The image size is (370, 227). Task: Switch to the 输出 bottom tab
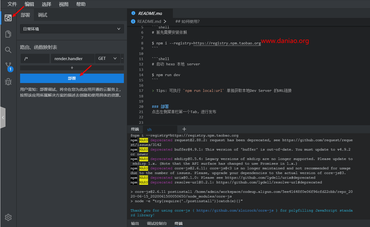(135, 223)
